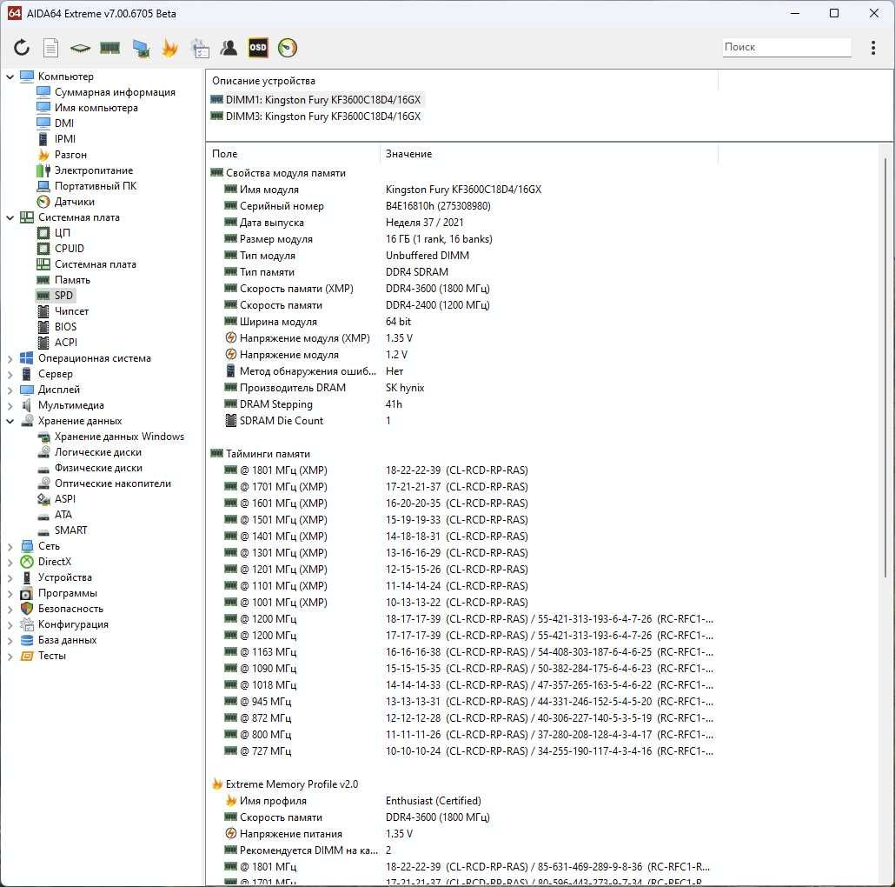Select the Безопасность tree item

click(70, 609)
